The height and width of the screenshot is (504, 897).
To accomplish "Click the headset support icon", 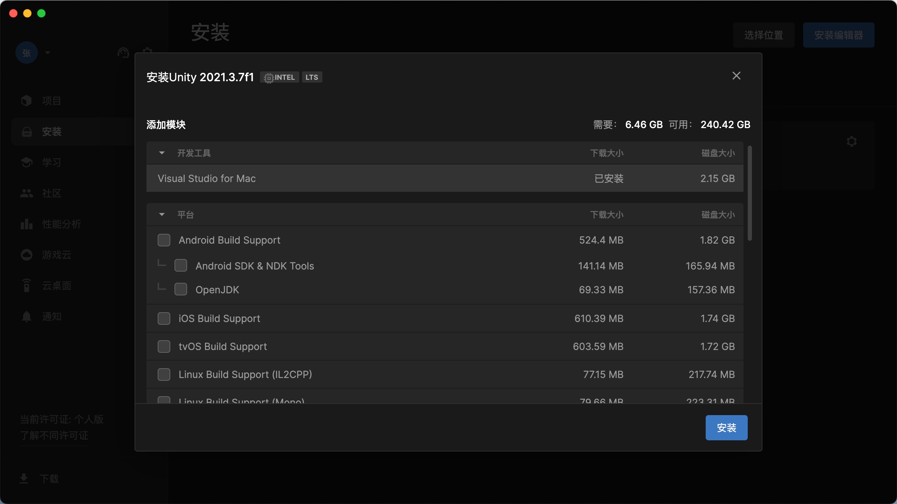I will [123, 53].
